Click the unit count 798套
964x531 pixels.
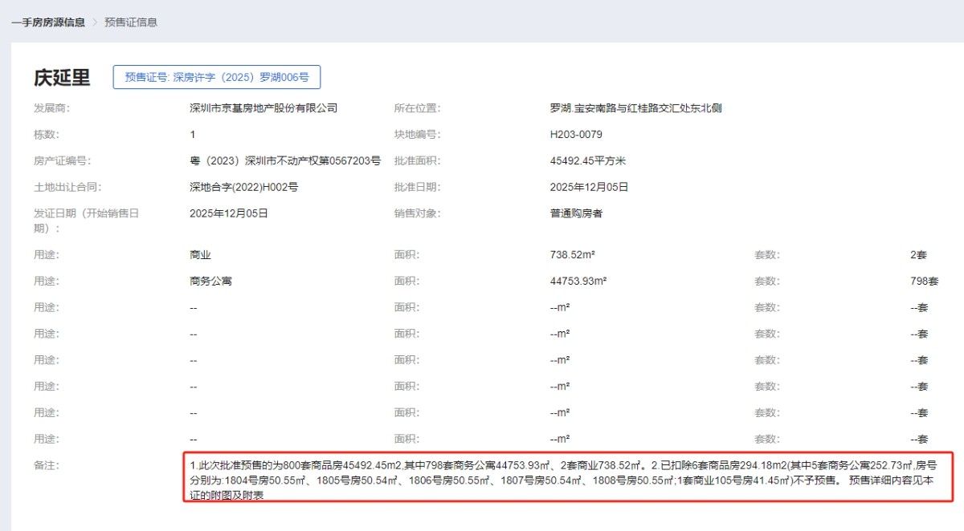tap(924, 282)
